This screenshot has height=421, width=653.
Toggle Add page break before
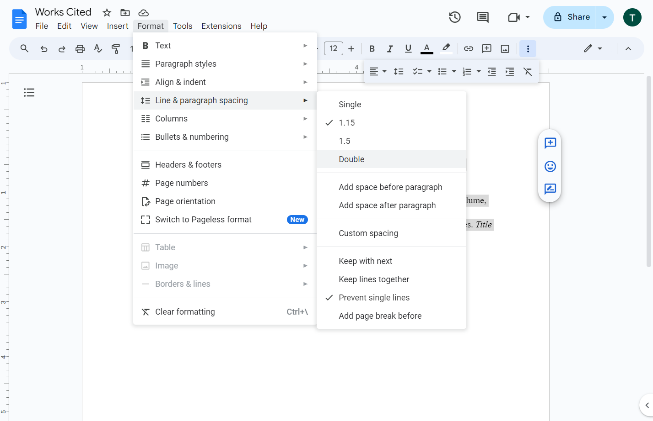392,316
